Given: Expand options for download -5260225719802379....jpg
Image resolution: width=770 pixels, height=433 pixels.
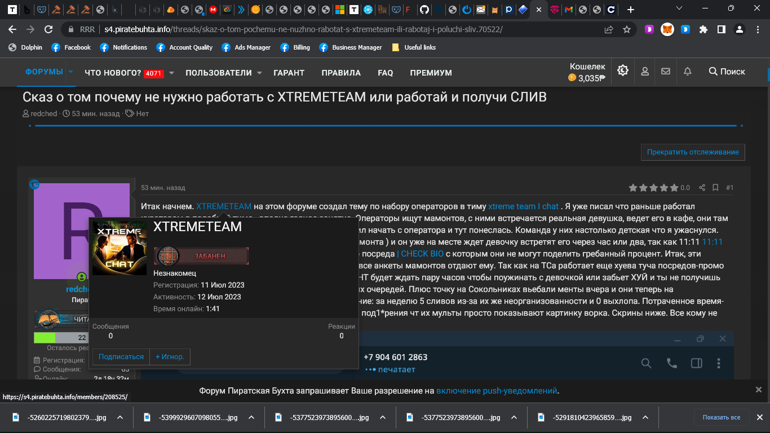Looking at the screenshot, I should pyautogui.click(x=120, y=418).
